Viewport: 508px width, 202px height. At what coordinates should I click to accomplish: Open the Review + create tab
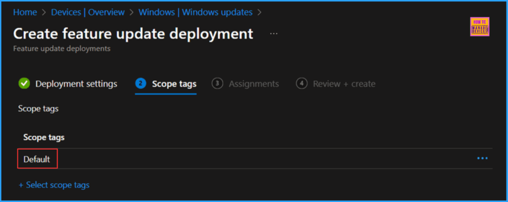click(344, 84)
